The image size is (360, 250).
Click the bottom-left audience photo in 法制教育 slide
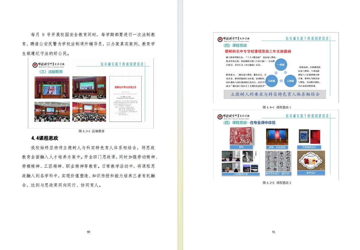(x=52, y=112)
